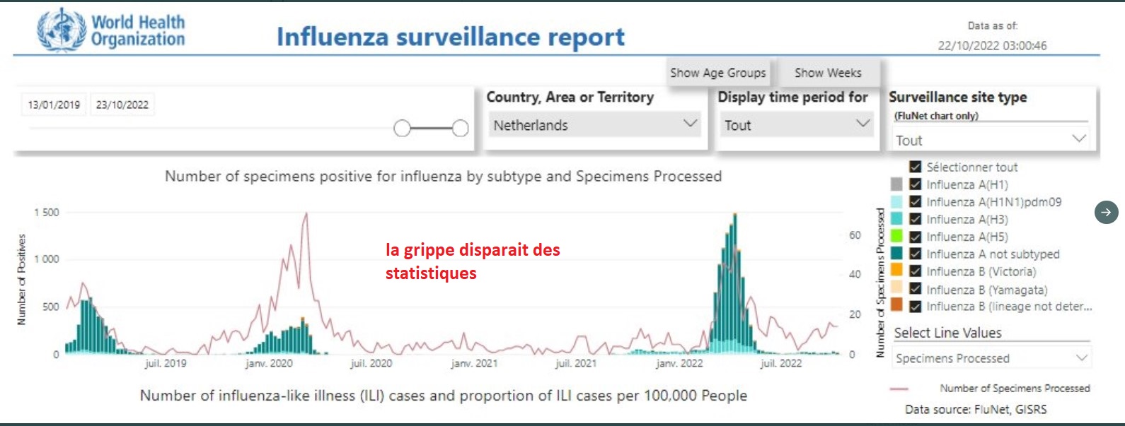
Task: Uncheck Influenza A not subtyped checkbox
Action: coord(915,254)
